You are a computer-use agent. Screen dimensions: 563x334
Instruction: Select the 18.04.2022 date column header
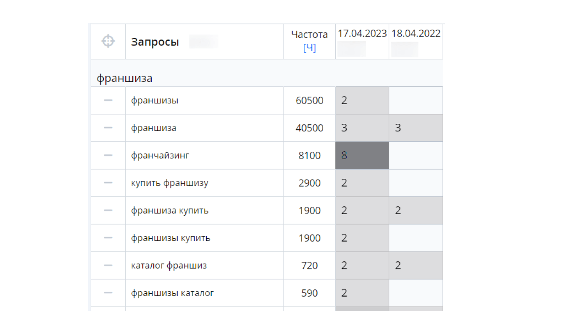click(416, 34)
